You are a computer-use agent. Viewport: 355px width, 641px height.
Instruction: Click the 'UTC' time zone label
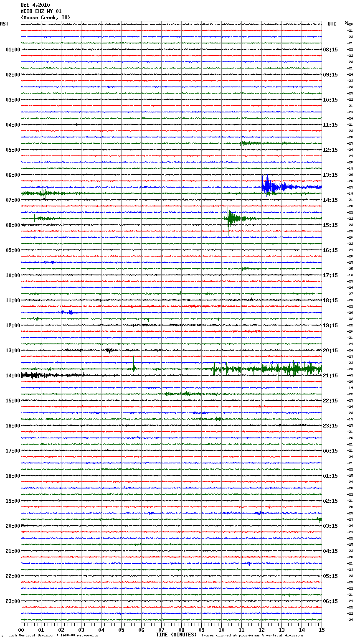(332, 24)
